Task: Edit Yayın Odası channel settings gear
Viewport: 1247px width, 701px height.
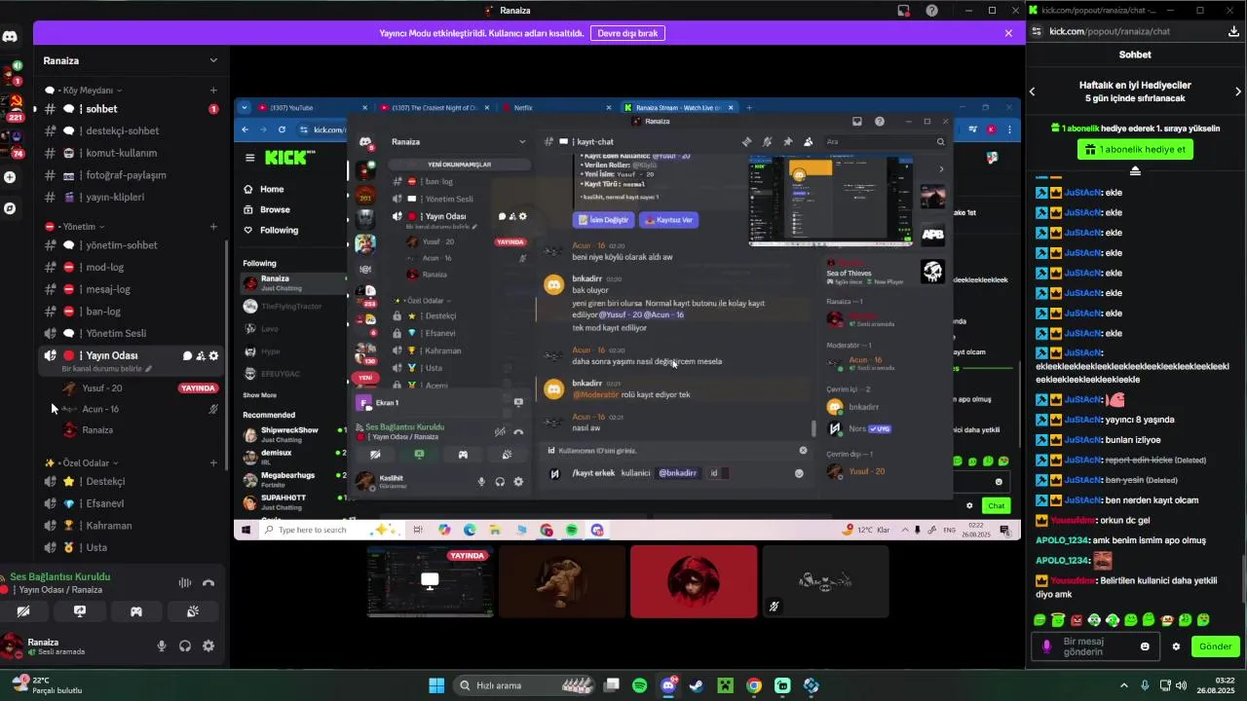Action: click(214, 355)
